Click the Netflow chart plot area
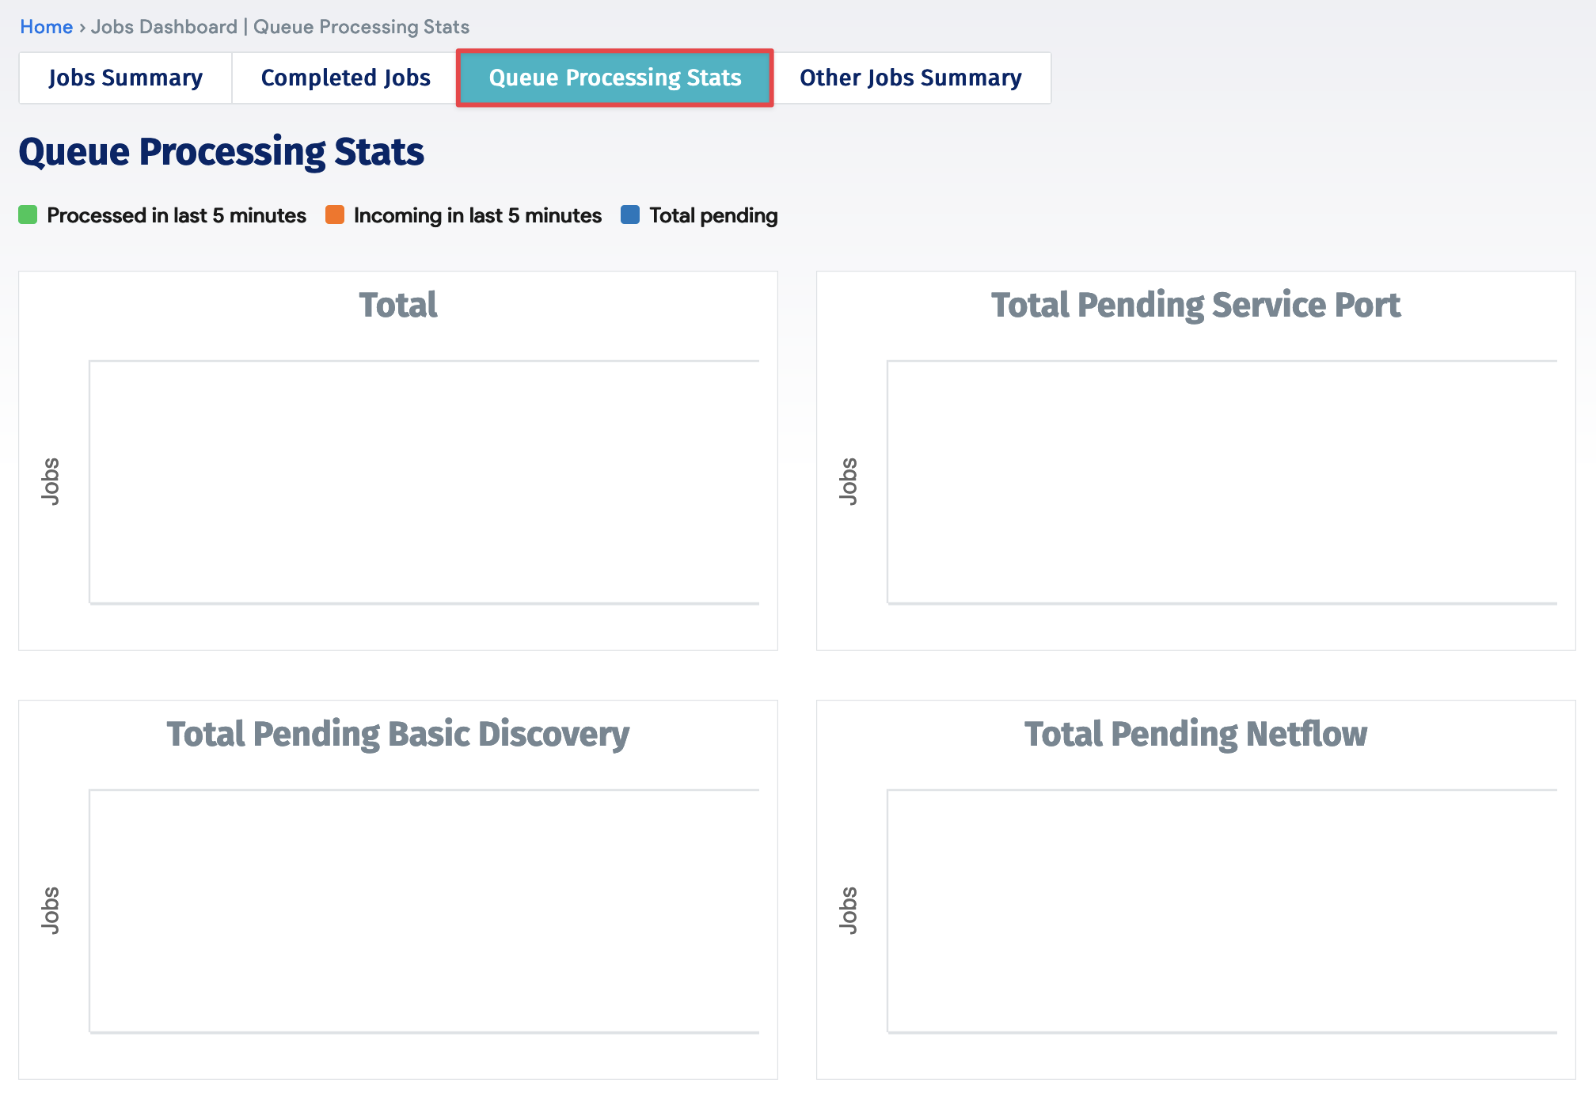Screen dimensions: 1596x1094 tap(1222, 911)
